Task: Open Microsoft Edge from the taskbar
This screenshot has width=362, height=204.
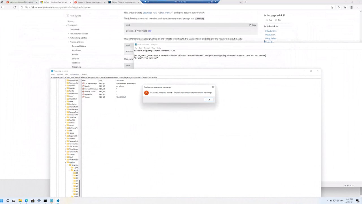Action: [x=26, y=201]
